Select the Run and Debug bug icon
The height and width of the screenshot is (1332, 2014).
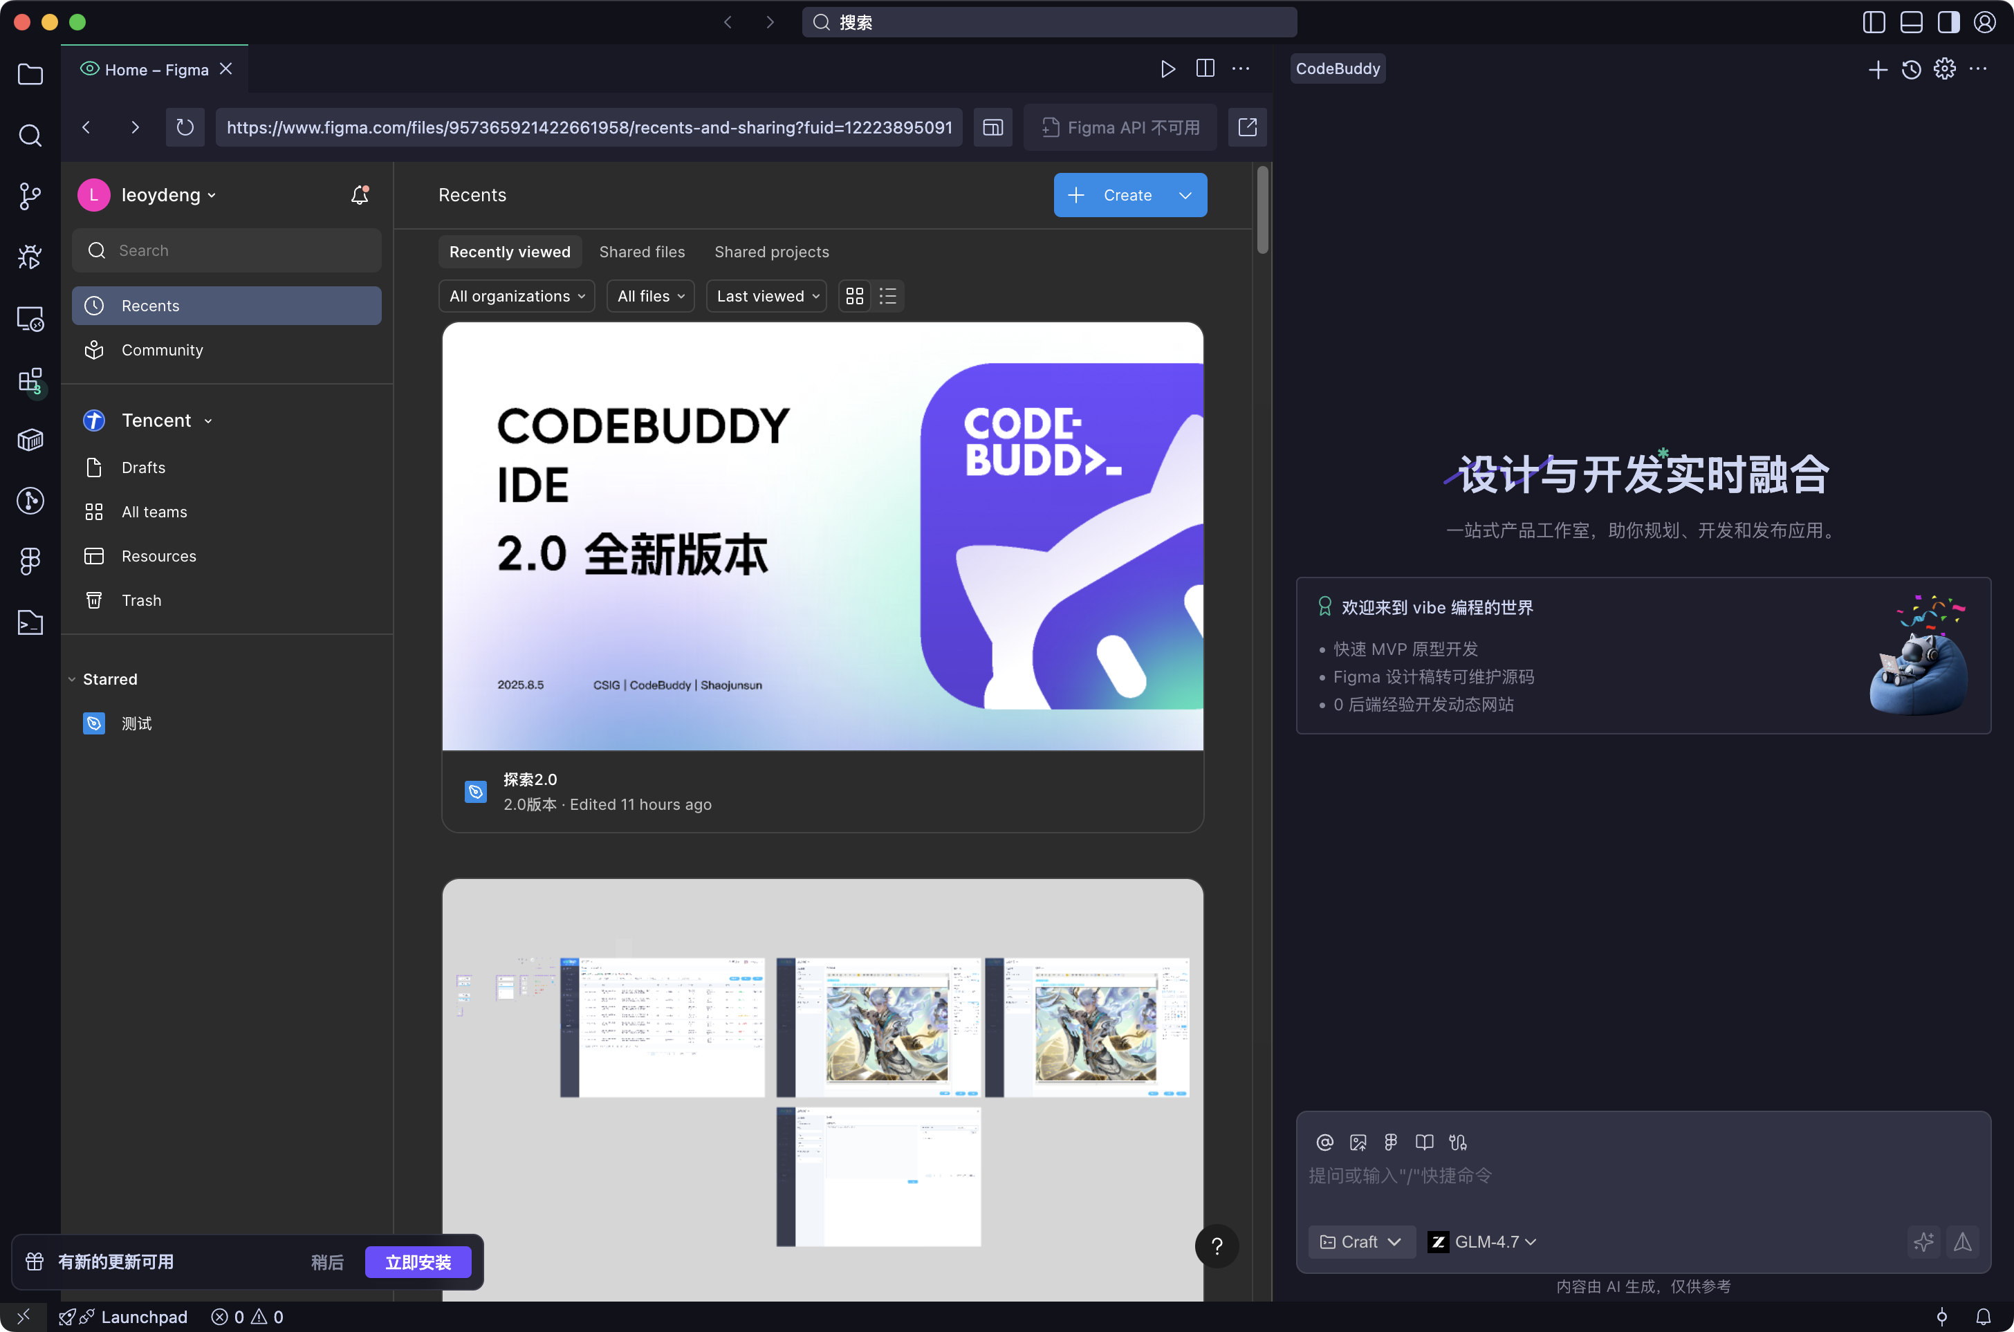coord(30,257)
